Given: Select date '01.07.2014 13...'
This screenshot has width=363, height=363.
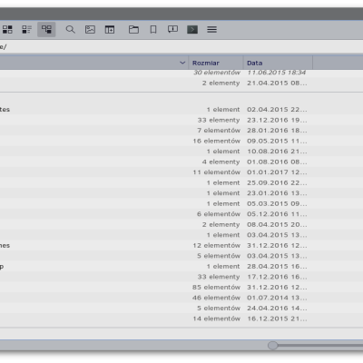Looking at the screenshot, I should pyautogui.click(x=277, y=298).
